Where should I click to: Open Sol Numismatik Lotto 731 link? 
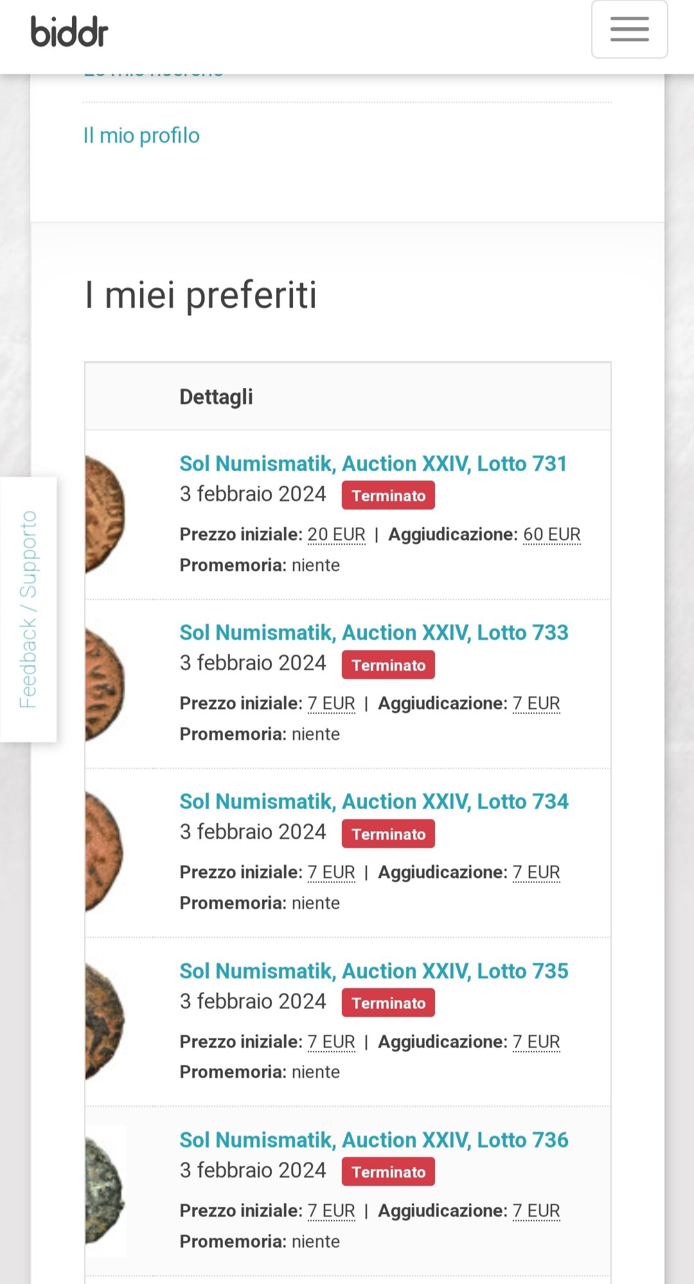(373, 464)
